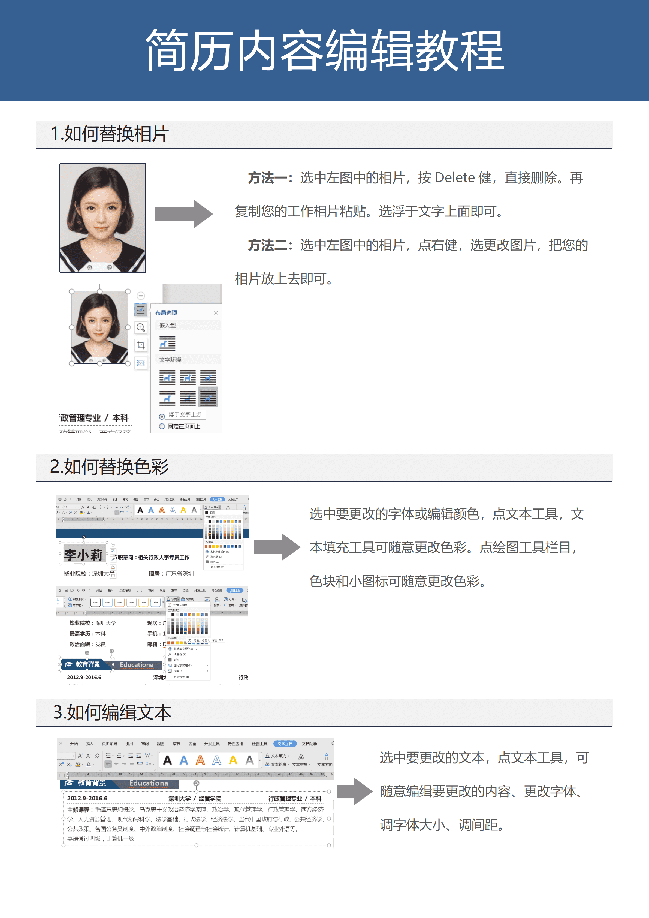
Task: Open the 填充 fill dropdown arrow
Action: click(x=179, y=599)
